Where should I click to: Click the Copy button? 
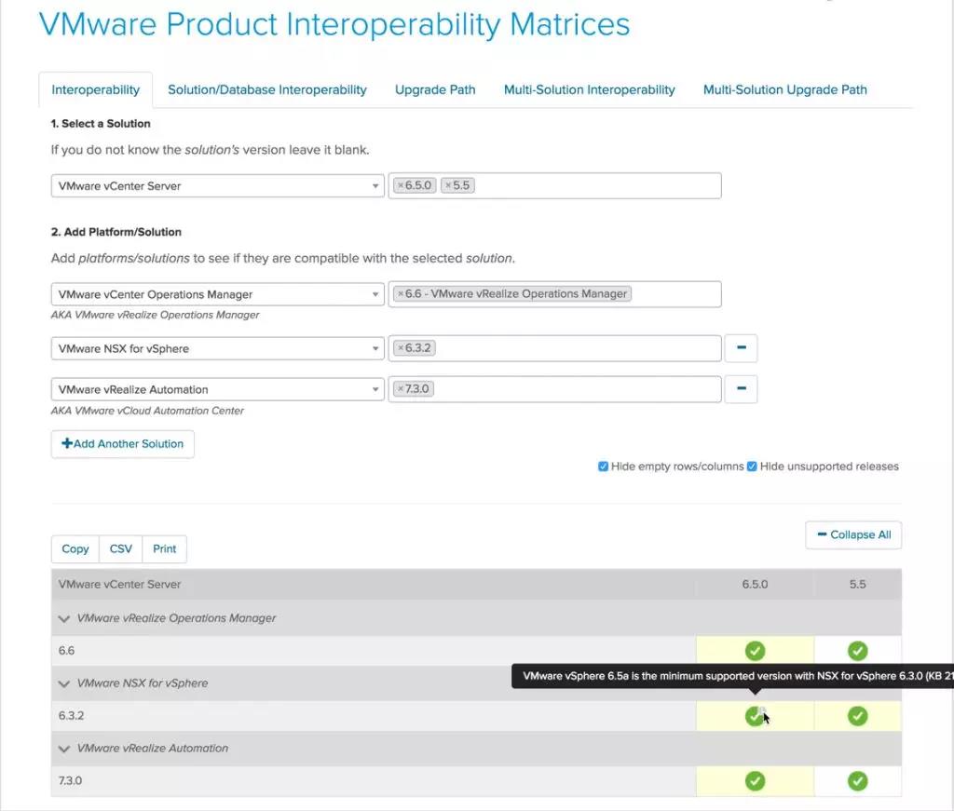tap(75, 549)
